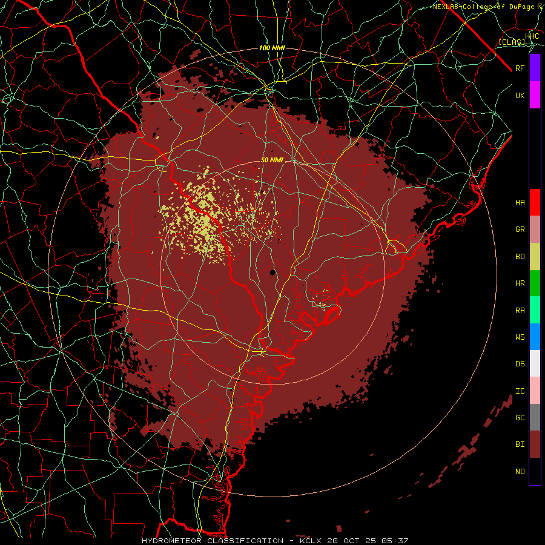The height and width of the screenshot is (545, 545).
Task: Click the 'NEXLAB-College of DuPage' header text
Action: click(484, 7)
